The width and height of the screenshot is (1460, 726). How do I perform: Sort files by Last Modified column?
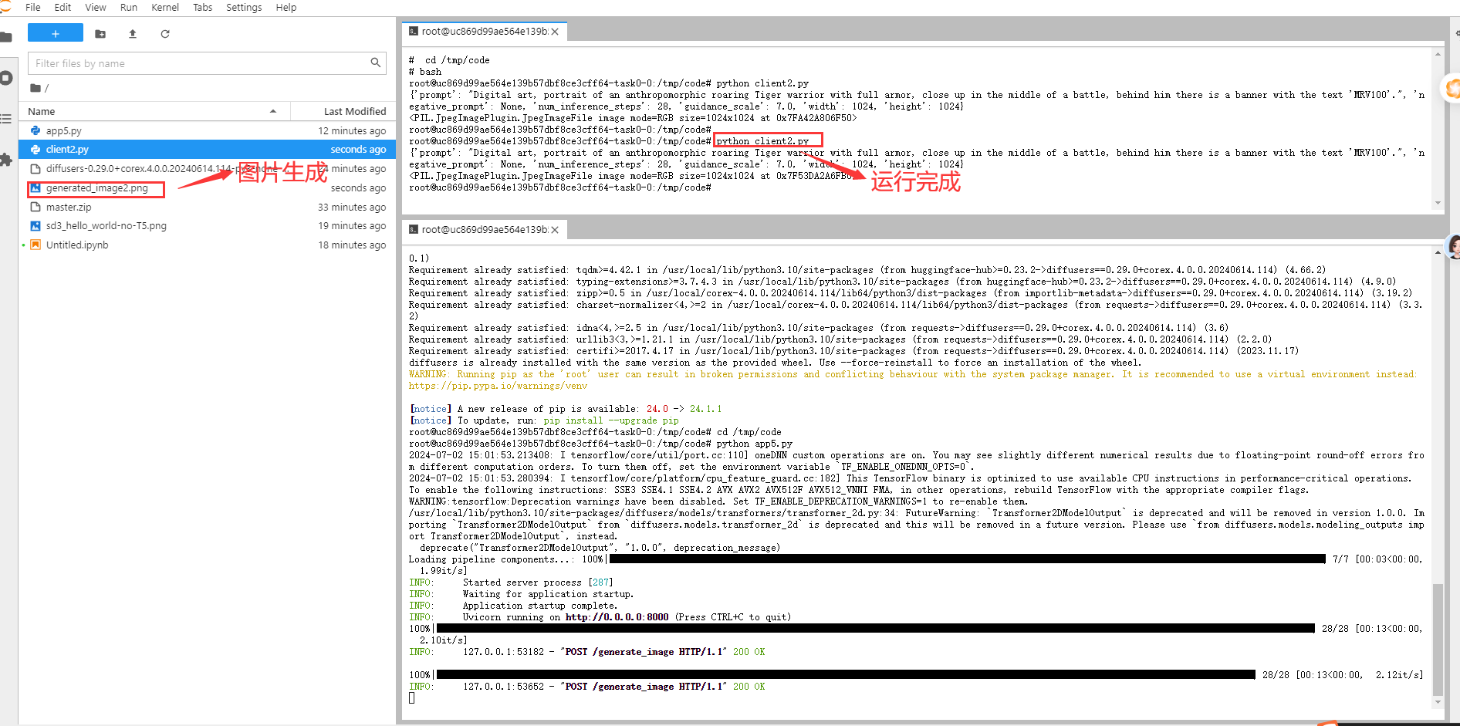click(354, 111)
